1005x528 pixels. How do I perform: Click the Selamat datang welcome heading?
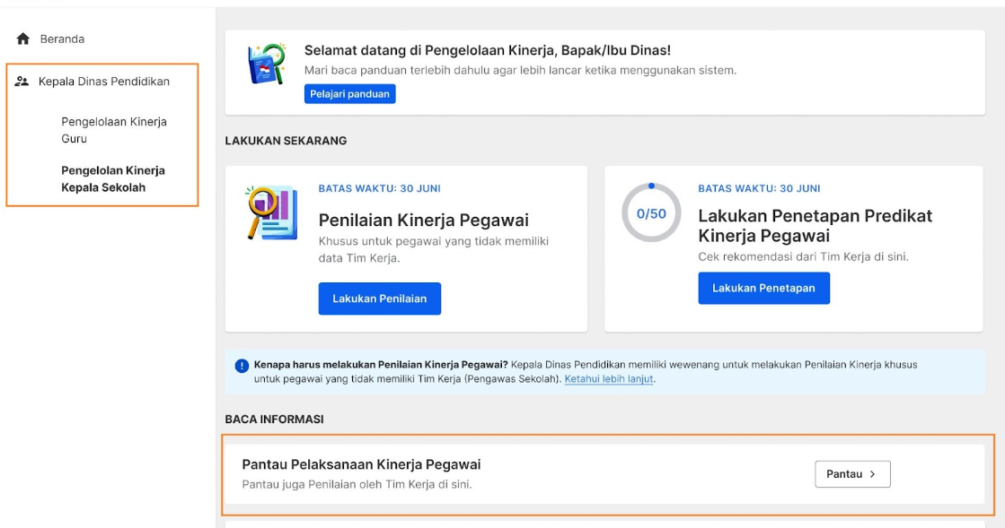click(x=487, y=50)
